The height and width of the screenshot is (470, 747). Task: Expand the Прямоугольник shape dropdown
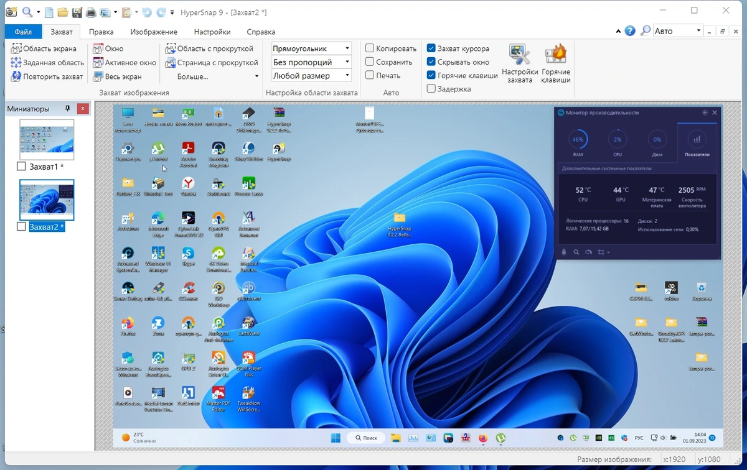click(x=312, y=48)
